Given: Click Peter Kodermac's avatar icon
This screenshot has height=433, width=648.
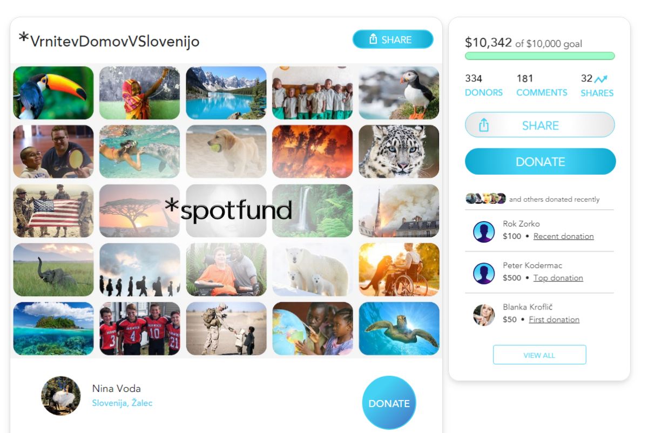Looking at the screenshot, I should coord(484,273).
